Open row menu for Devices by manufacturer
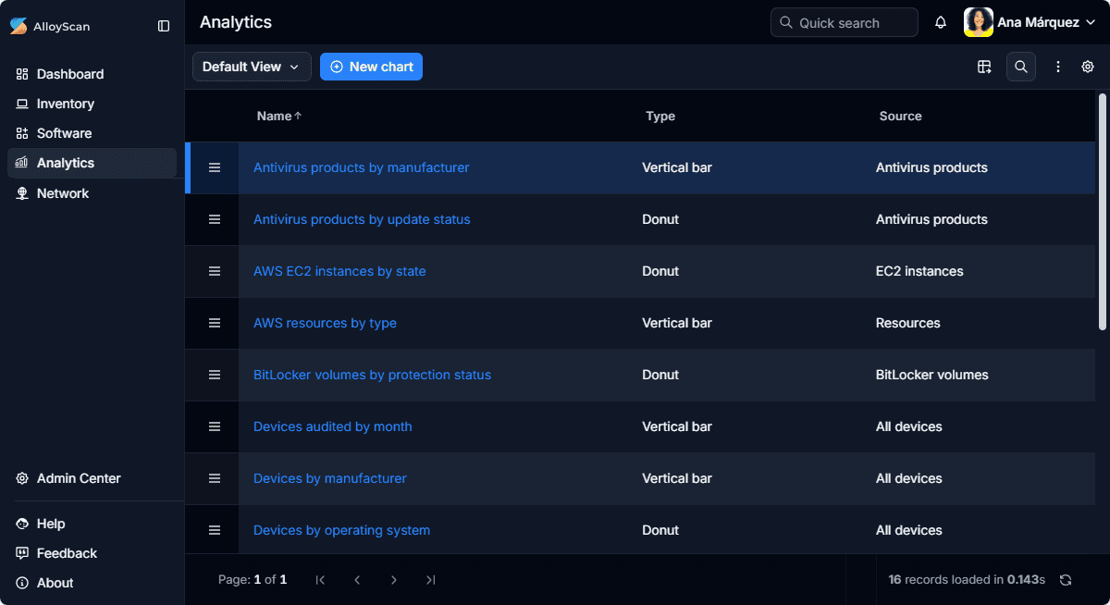Image resolution: width=1110 pixels, height=605 pixels. tap(215, 478)
